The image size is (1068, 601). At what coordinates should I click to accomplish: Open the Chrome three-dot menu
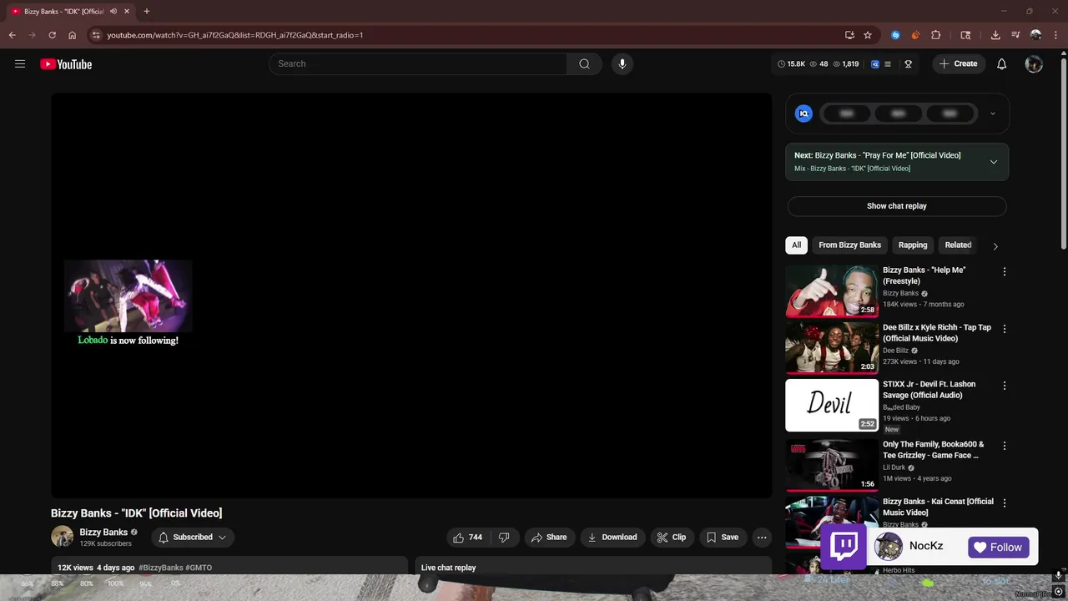(x=1055, y=35)
